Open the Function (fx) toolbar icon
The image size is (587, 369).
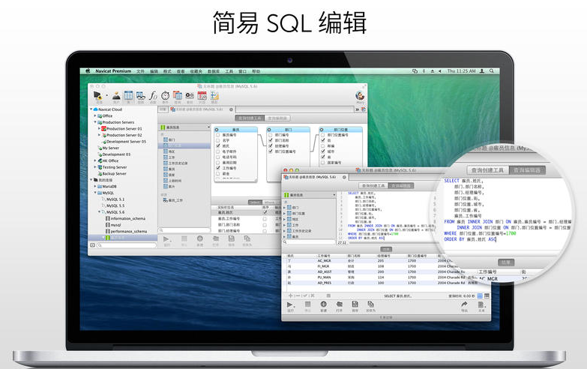153,95
